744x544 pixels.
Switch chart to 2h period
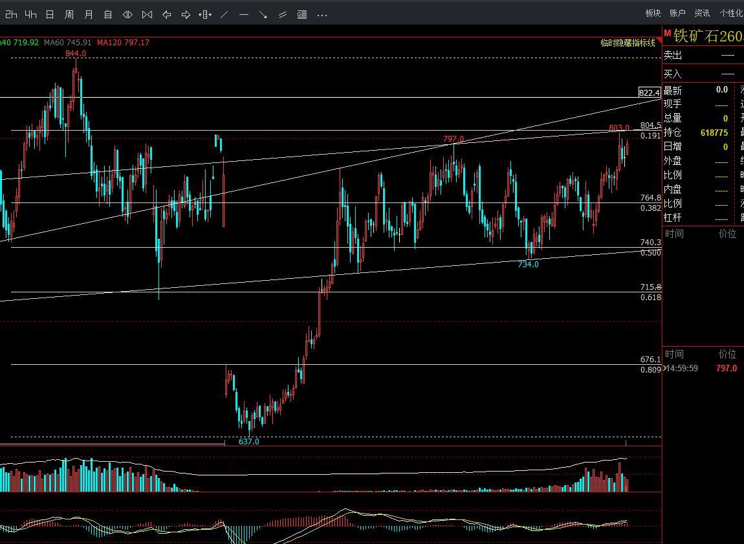[x=11, y=15]
